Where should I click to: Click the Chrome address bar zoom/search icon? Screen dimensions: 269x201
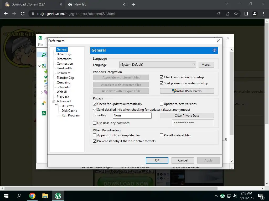tap(219, 14)
